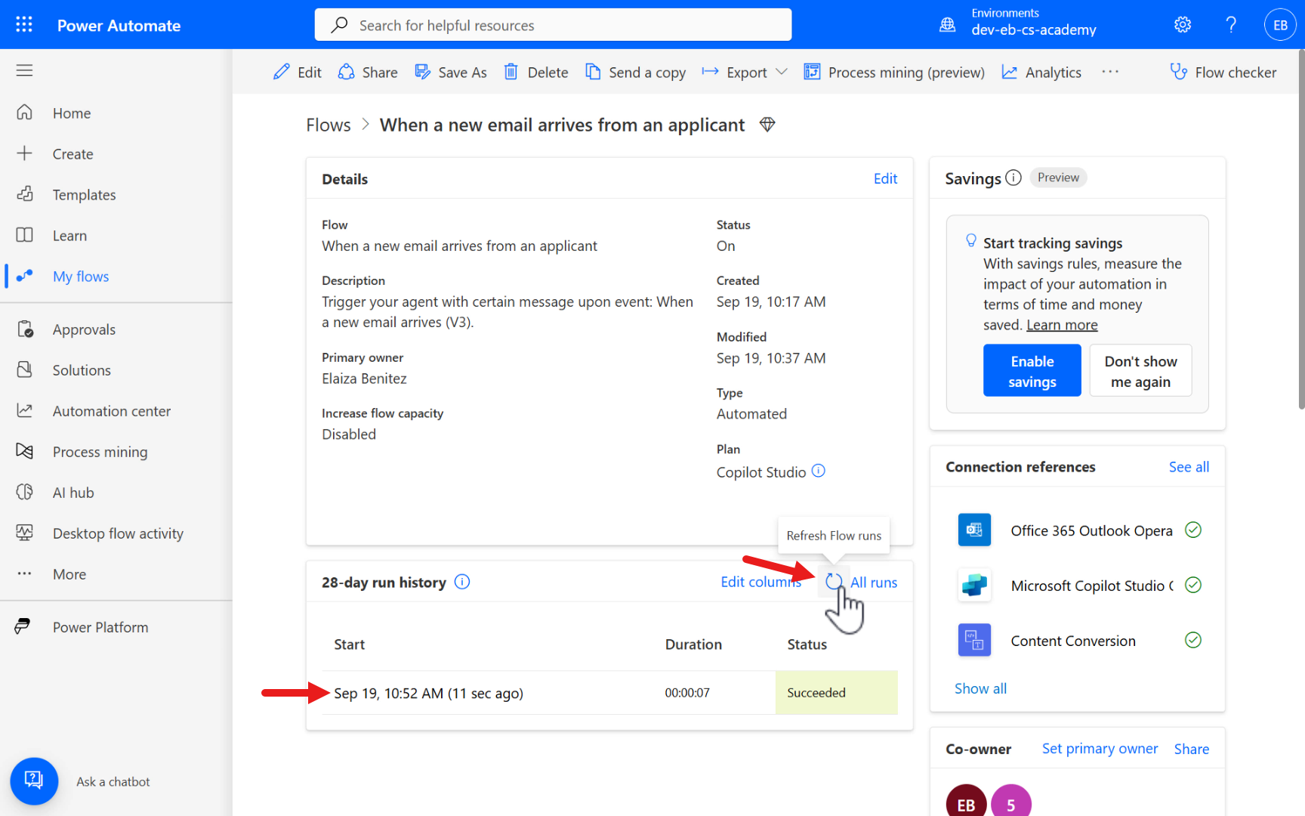Viewport: 1305px width, 816px height.
Task: Open the Help question mark icon
Action: [x=1231, y=24]
